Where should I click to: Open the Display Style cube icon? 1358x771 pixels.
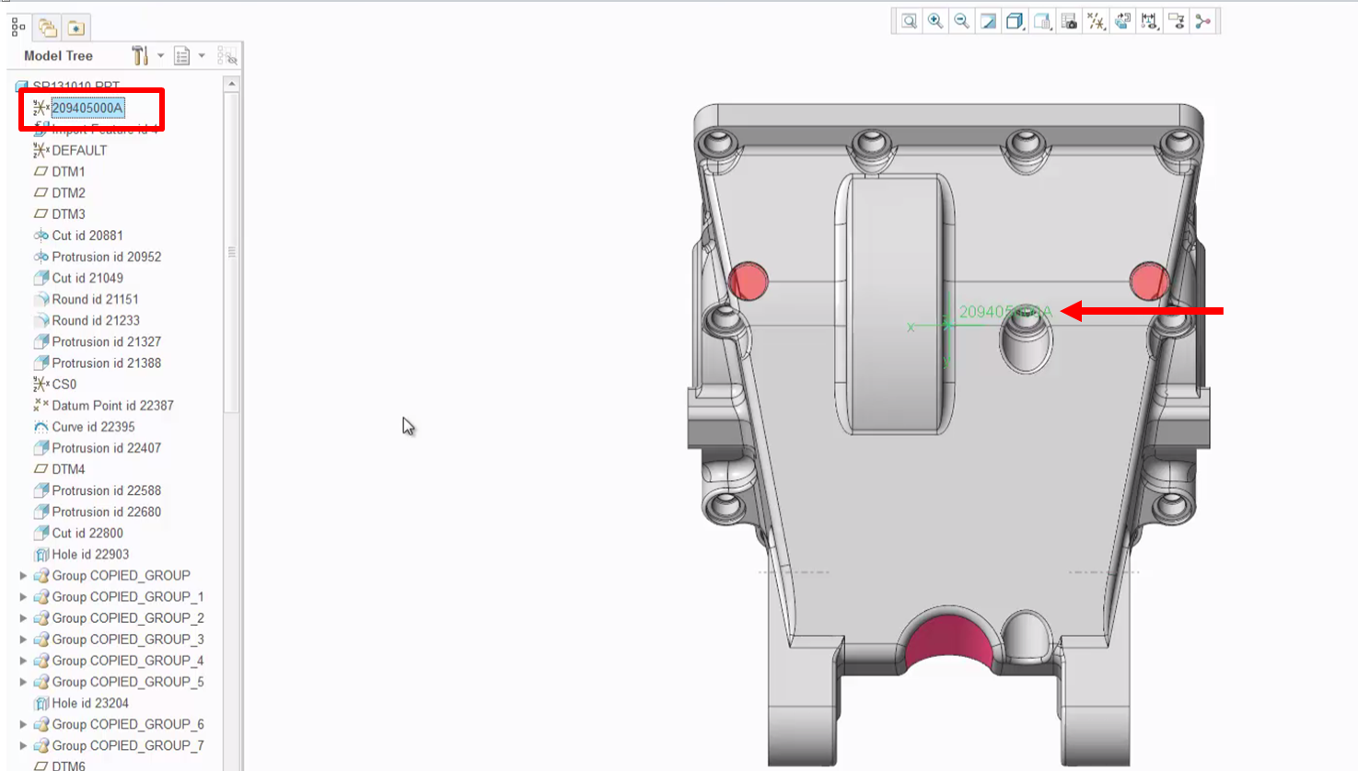click(x=1016, y=21)
